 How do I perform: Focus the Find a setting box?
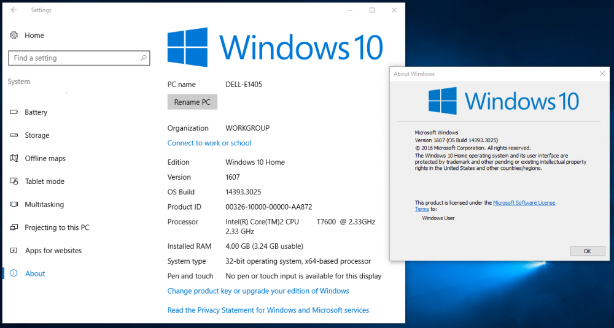79,58
